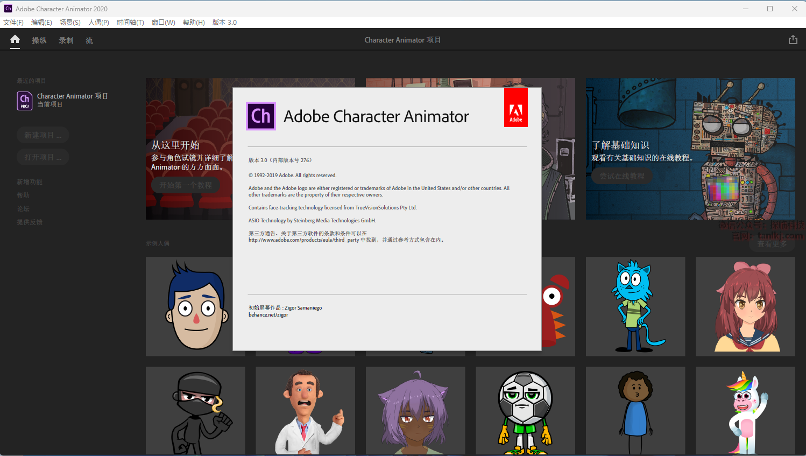Open the 文件(F) menu
Image resolution: width=806 pixels, height=456 pixels.
click(13, 23)
